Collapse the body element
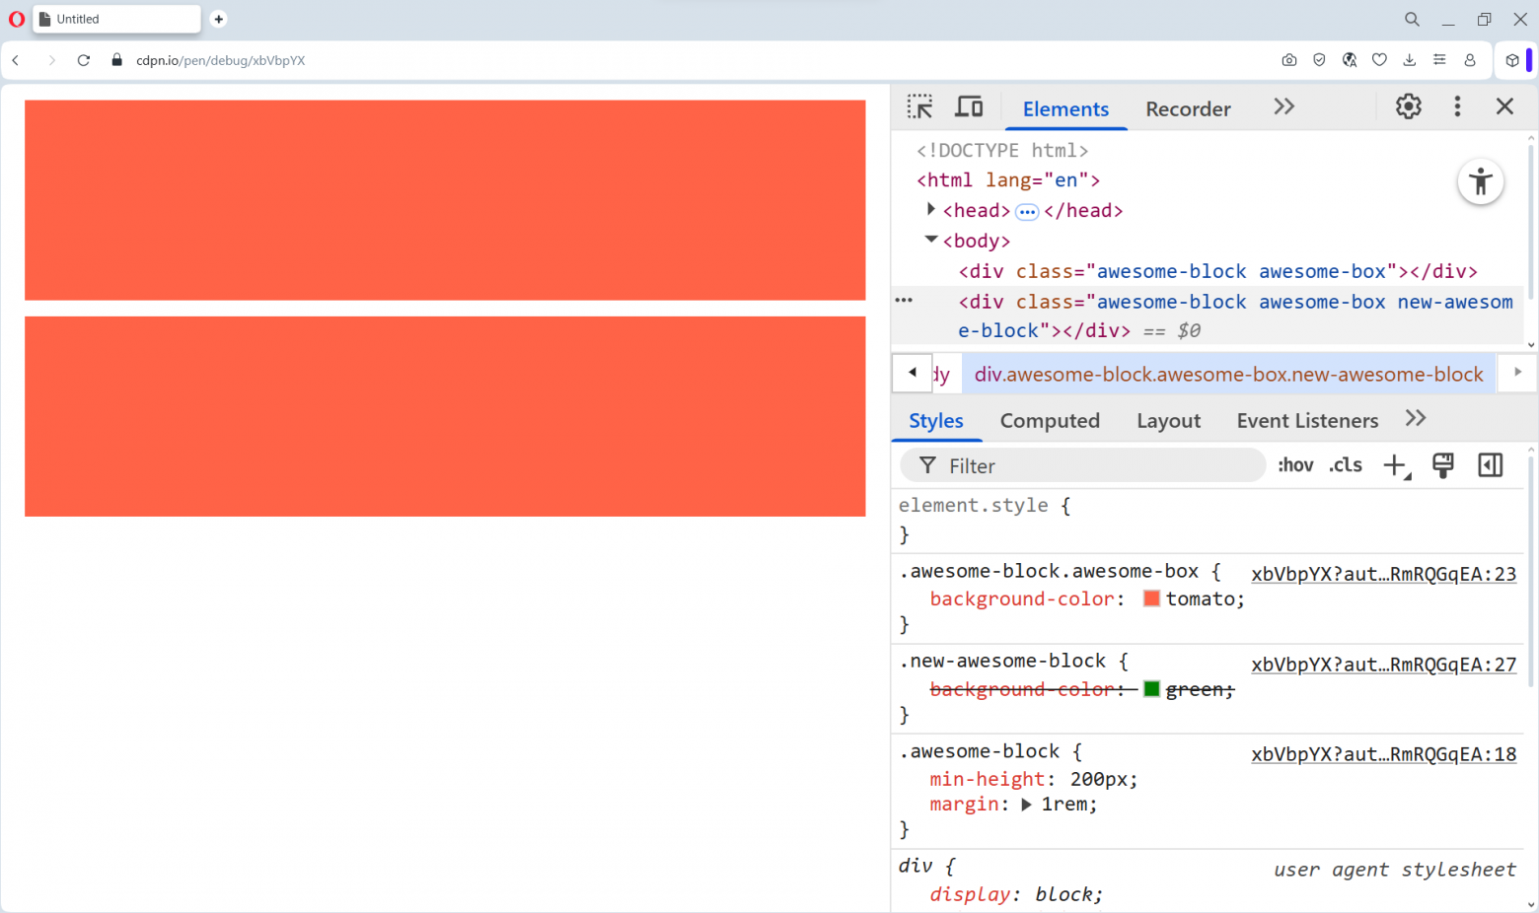 pyautogui.click(x=929, y=240)
